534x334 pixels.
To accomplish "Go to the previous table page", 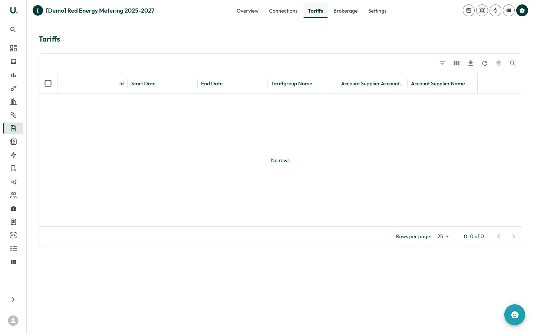I will click(x=499, y=236).
